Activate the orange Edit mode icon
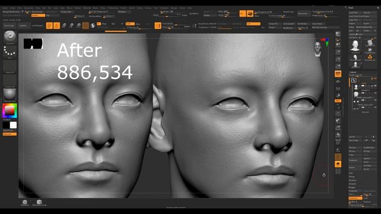Image resolution: width=381 pixels, height=214 pixels. coord(49,26)
